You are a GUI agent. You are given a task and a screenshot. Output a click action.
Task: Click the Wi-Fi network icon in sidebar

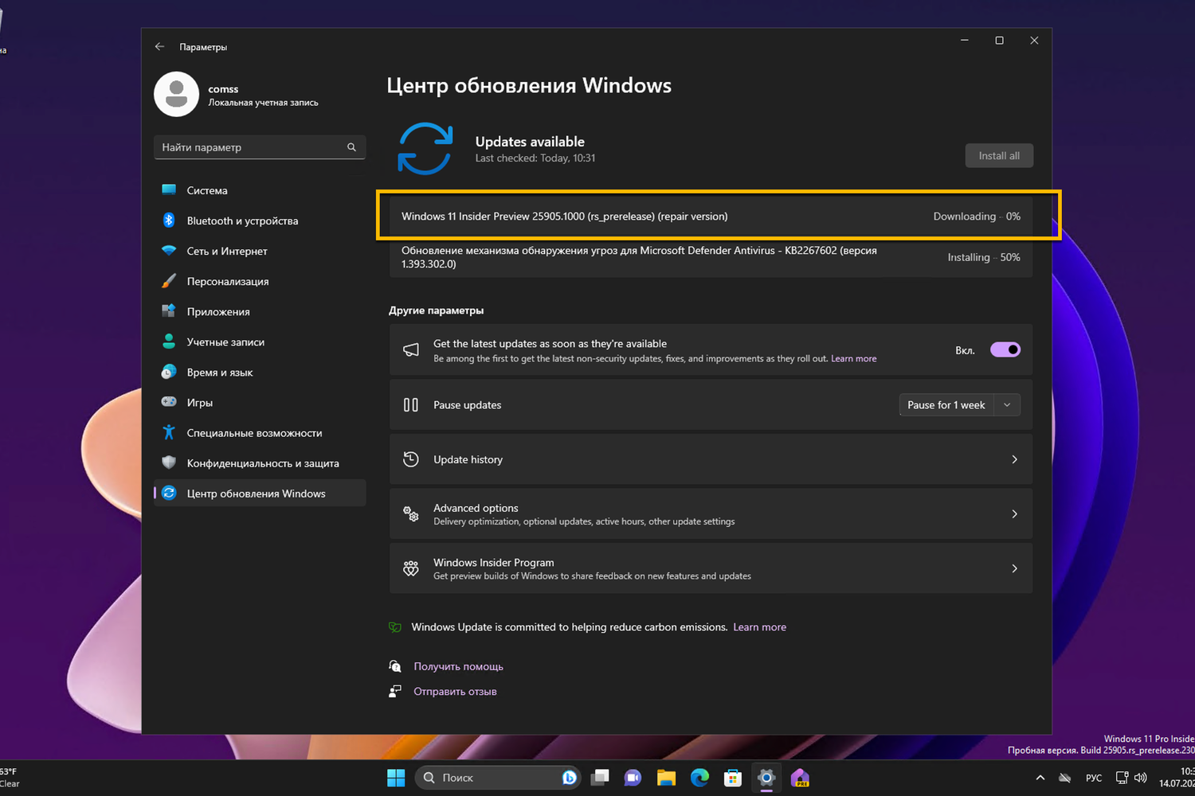click(x=169, y=250)
